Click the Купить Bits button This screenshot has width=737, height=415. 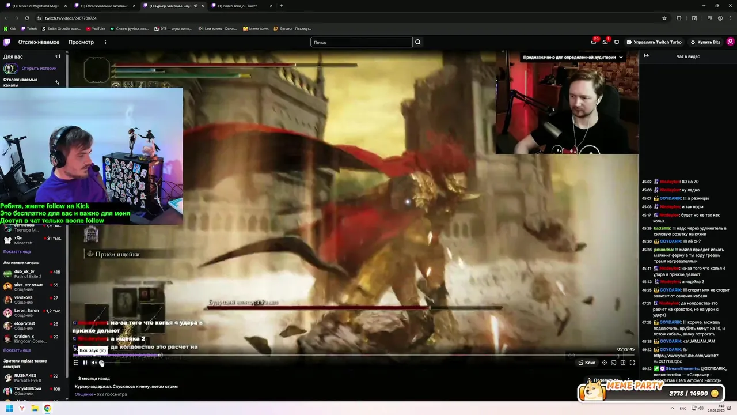(x=704, y=42)
